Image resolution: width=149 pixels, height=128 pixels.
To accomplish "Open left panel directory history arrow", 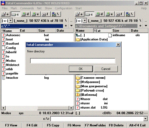I will (71, 26).
